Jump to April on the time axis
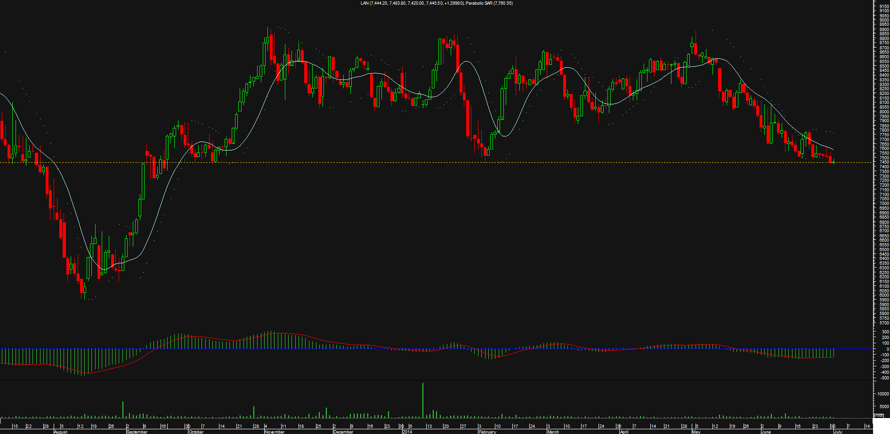Viewport: 890px width, 434px height. (x=624, y=432)
